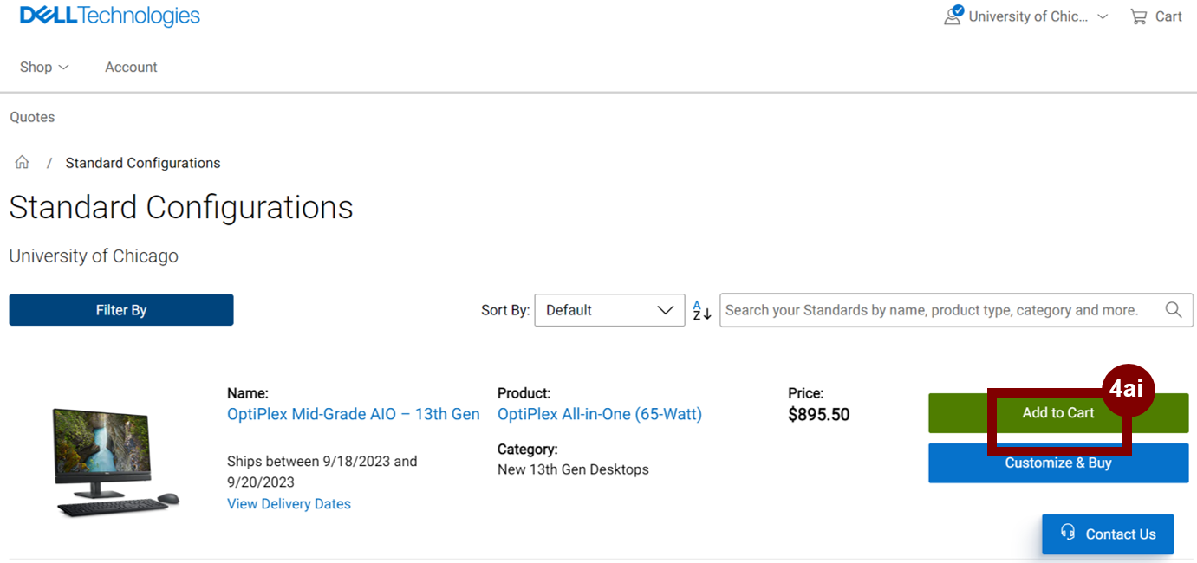1197x563 pixels.
Task: Expand the University of Chicago account dropdown
Action: tap(1103, 16)
